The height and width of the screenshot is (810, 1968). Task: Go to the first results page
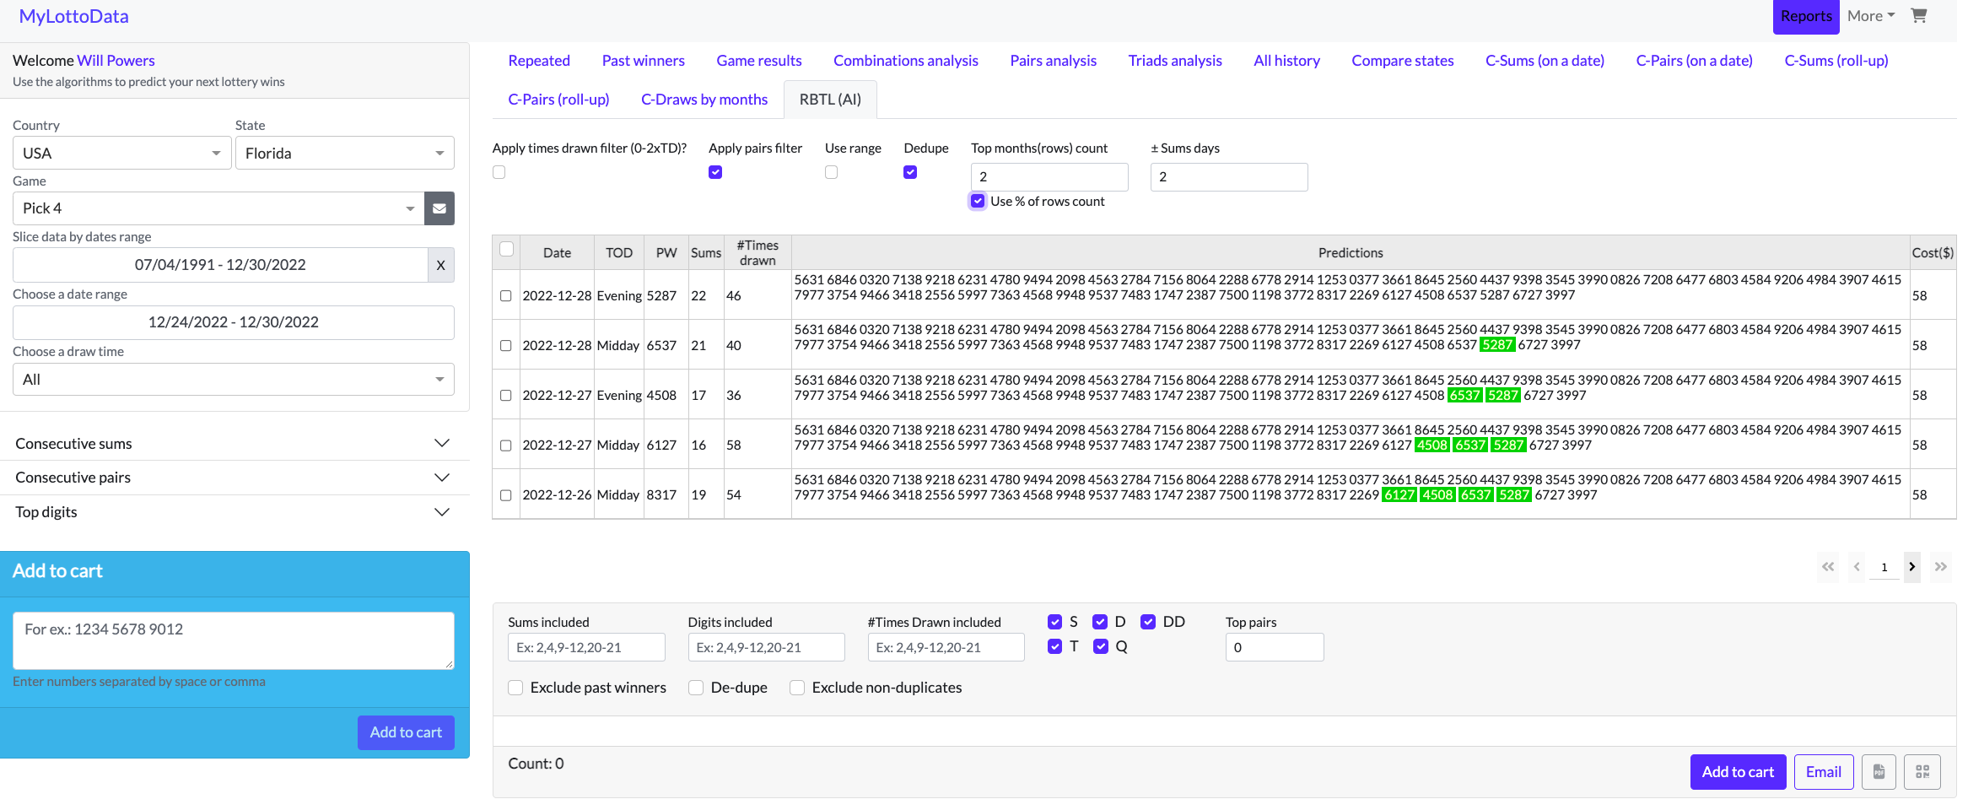tap(1828, 567)
